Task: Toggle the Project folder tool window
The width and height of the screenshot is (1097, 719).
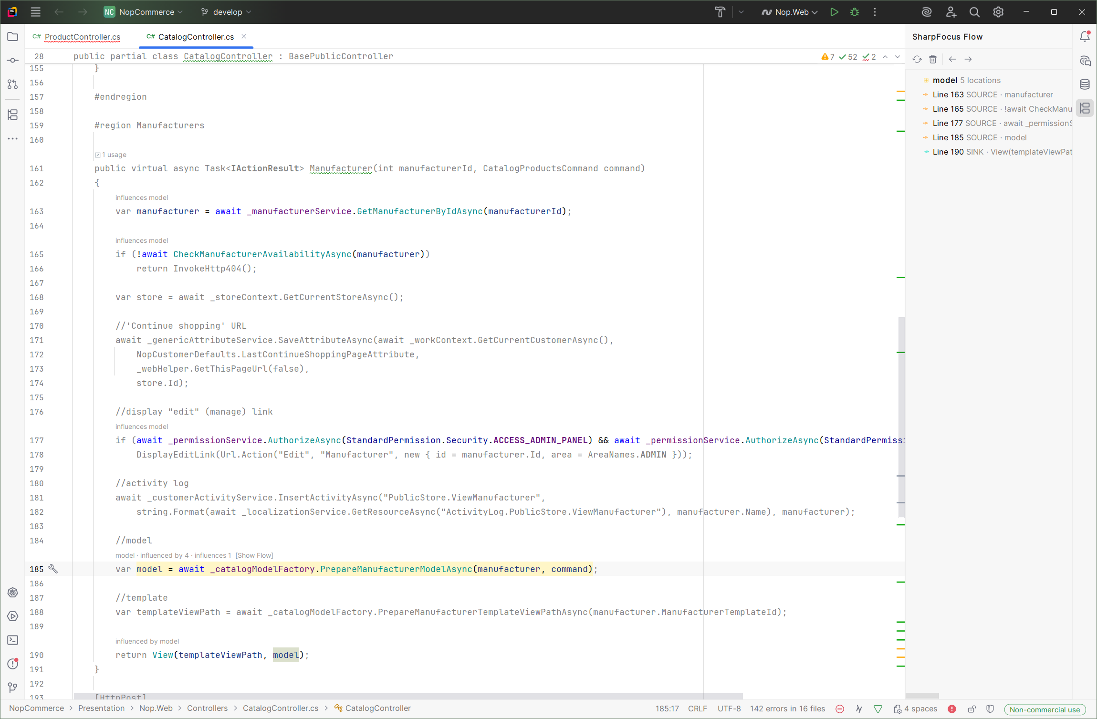Action: click(13, 37)
